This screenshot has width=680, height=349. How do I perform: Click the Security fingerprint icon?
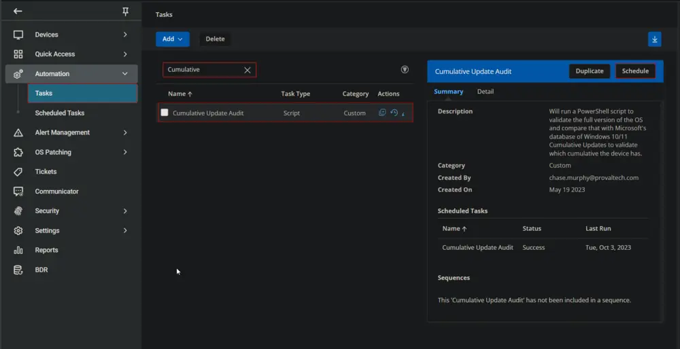pos(18,211)
